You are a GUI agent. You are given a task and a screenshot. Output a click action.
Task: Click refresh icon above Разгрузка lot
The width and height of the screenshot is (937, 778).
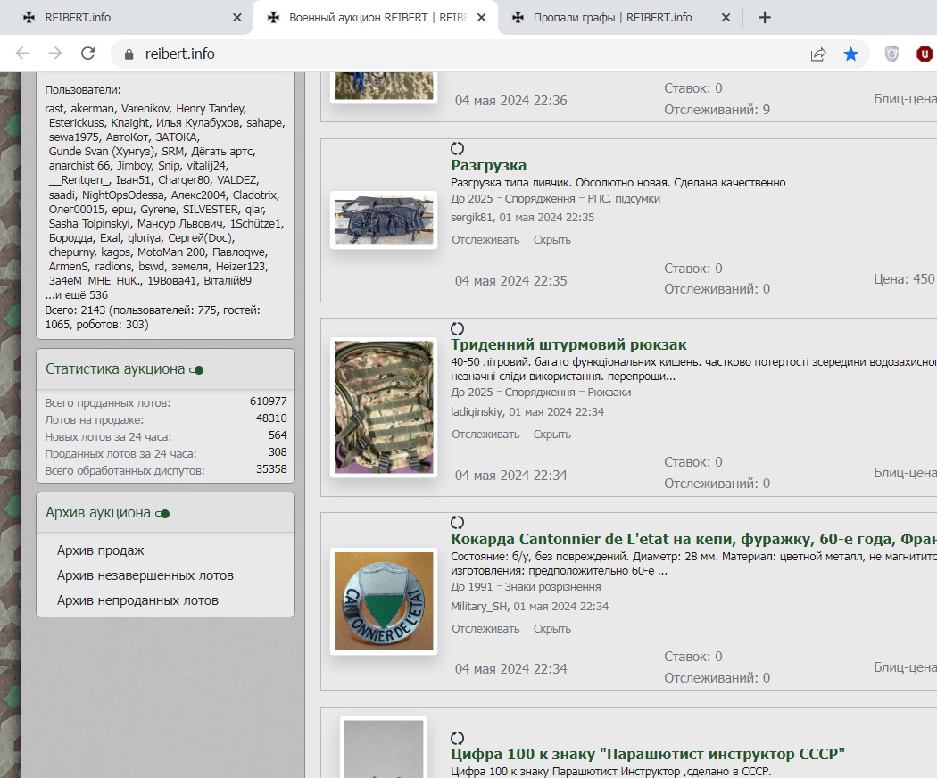click(458, 148)
